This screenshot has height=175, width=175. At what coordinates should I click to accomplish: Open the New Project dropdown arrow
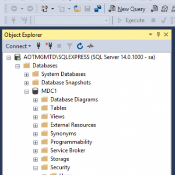click(52, 9)
